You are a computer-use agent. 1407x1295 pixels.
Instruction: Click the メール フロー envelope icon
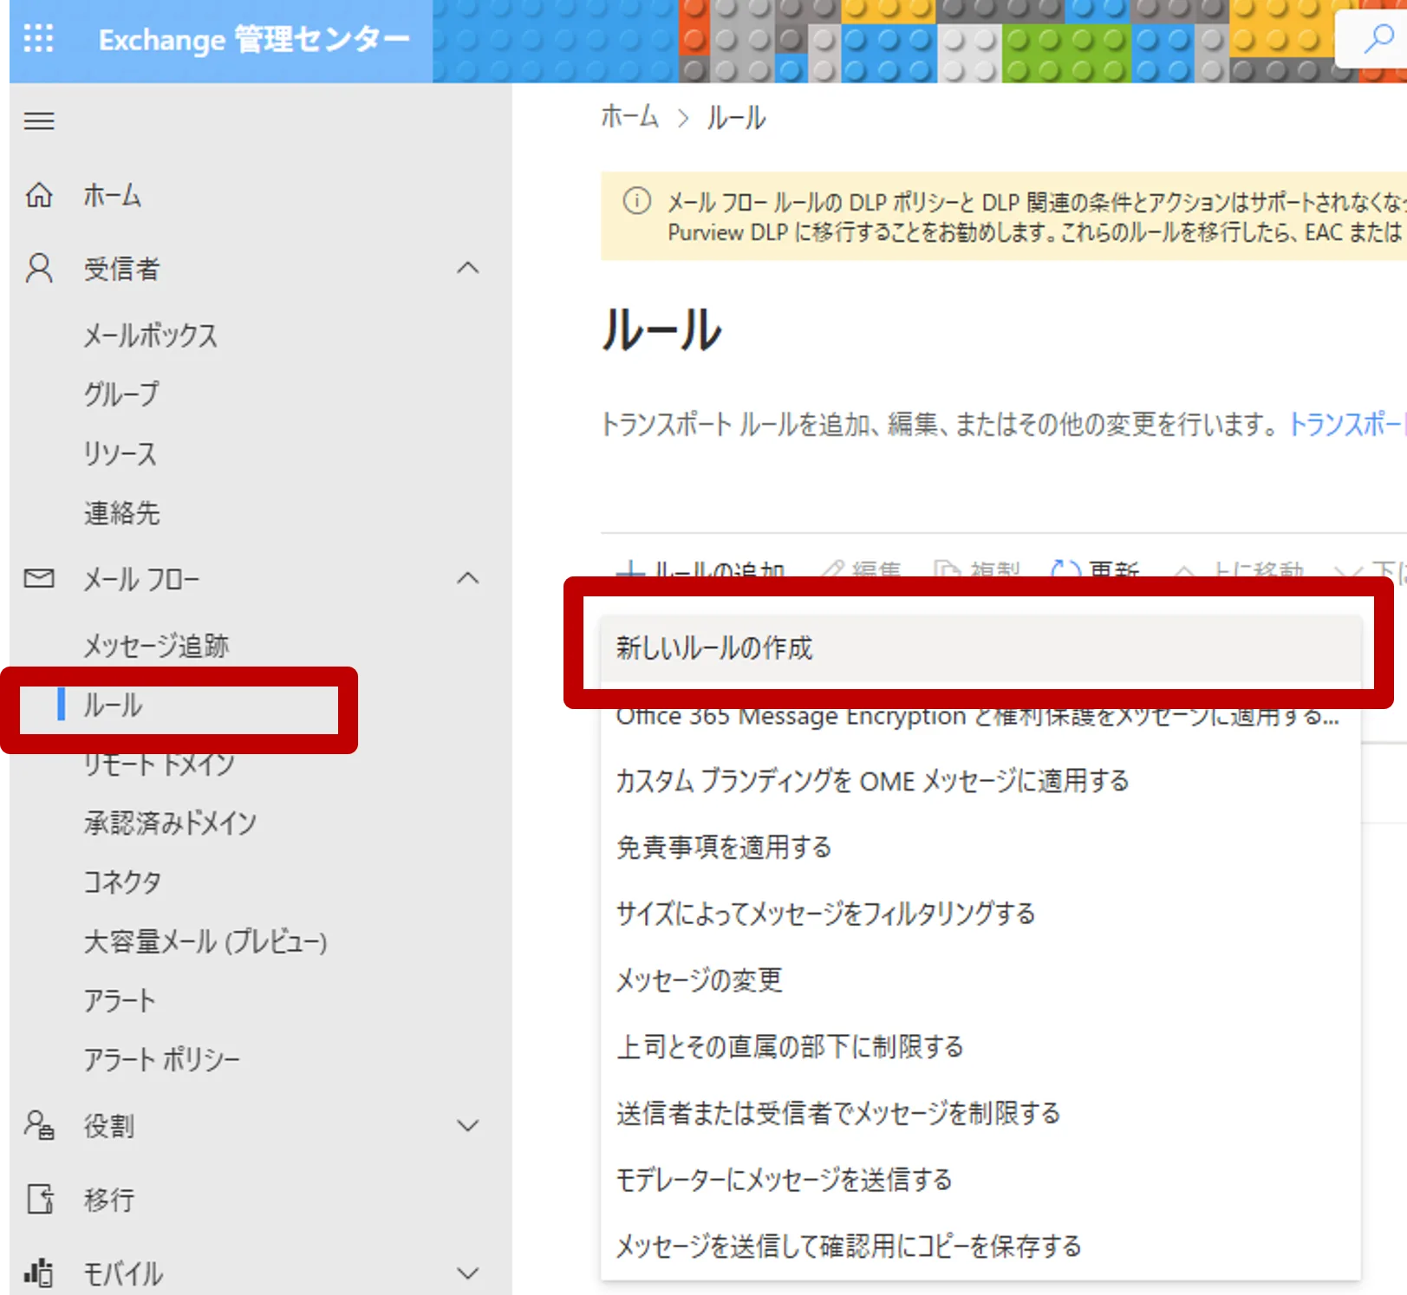39,578
